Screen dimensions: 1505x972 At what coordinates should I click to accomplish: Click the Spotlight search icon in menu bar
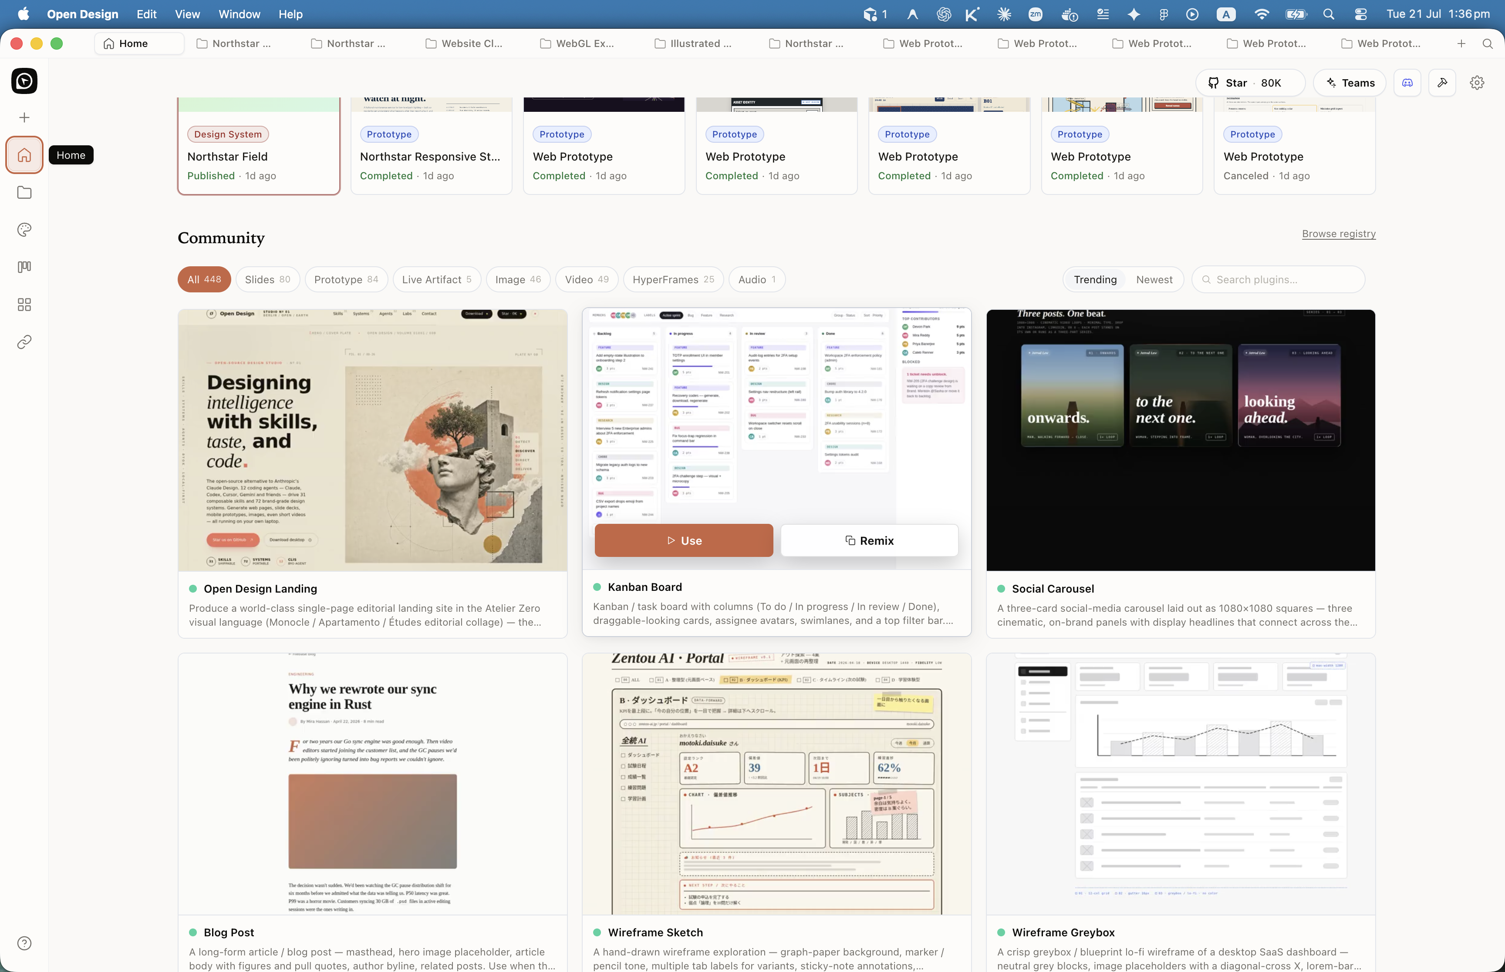1329,14
